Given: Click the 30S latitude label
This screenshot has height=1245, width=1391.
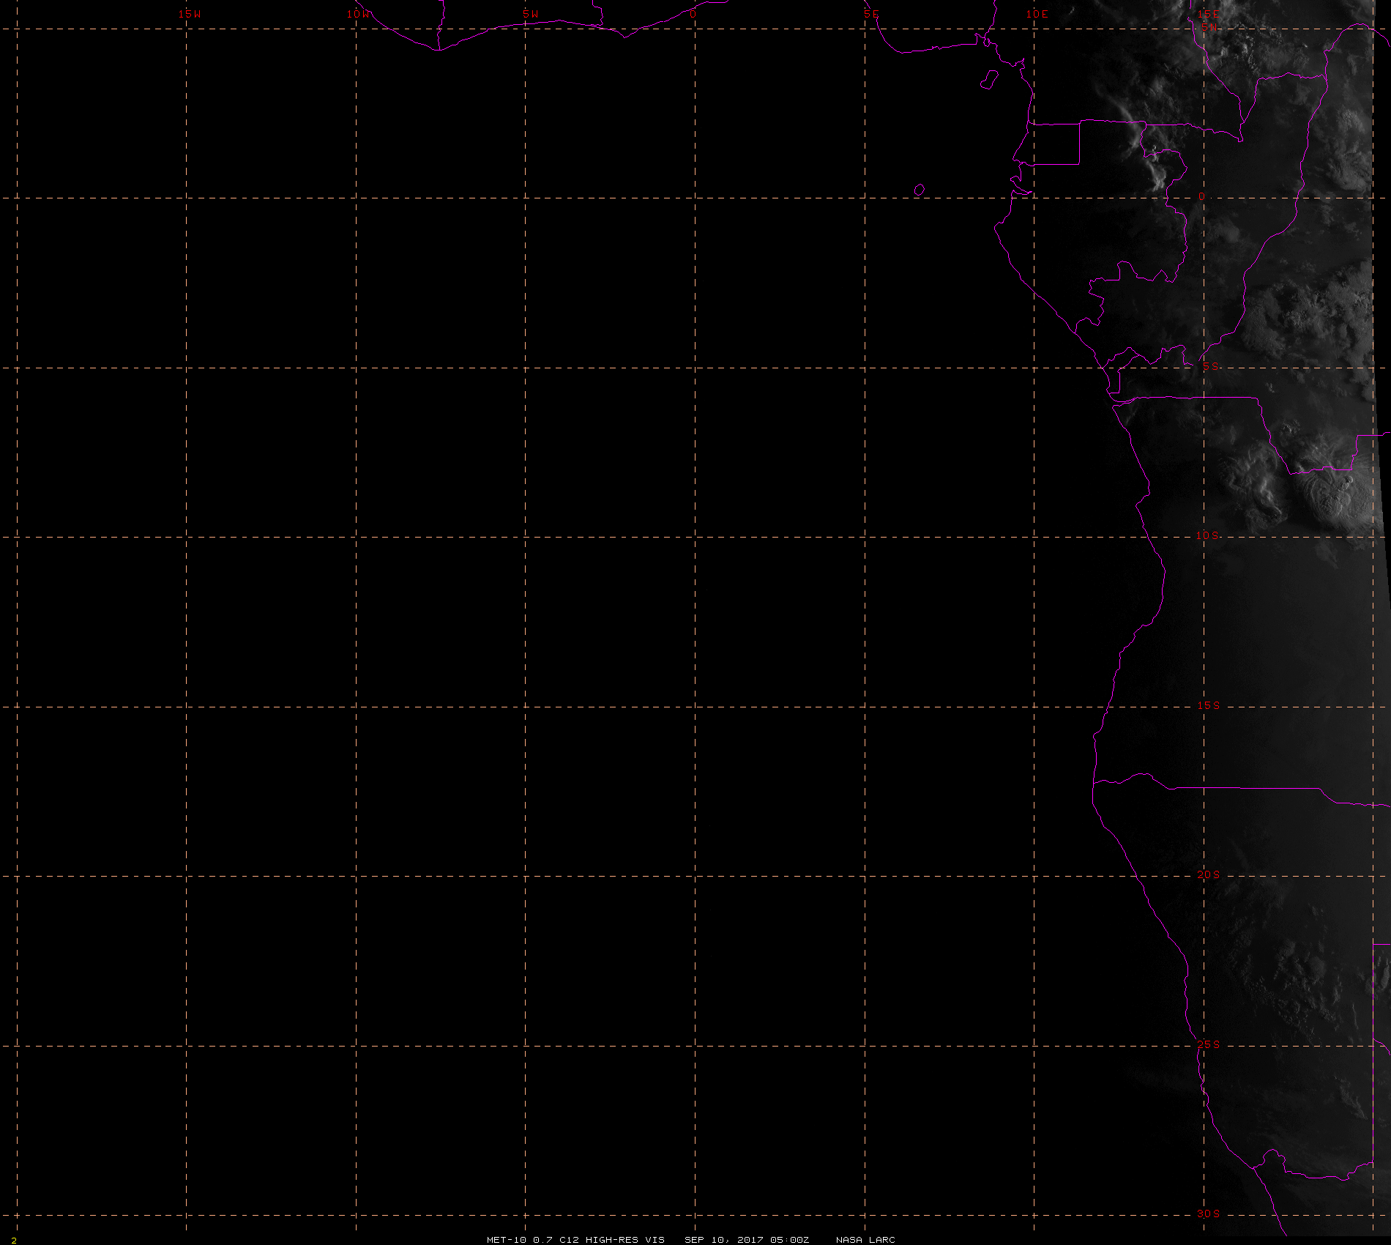Looking at the screenshot, I should [1209, 1214].
